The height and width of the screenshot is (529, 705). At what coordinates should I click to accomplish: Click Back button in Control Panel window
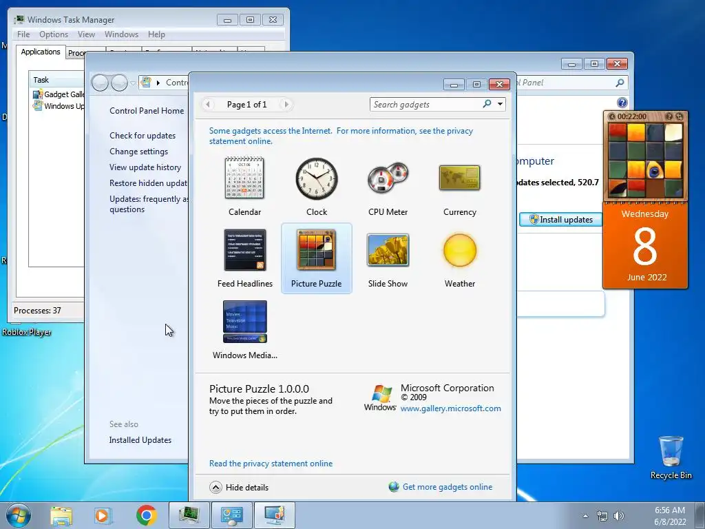[x=101, y=83]
